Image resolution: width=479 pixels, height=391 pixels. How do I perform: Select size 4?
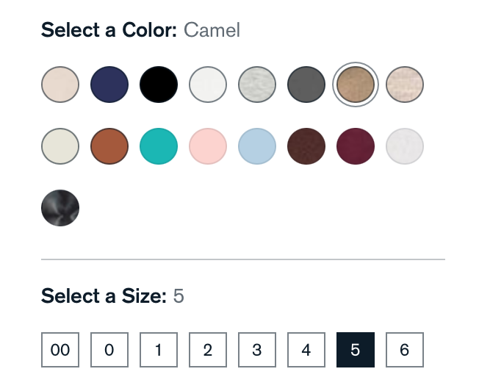coord(306,350)
